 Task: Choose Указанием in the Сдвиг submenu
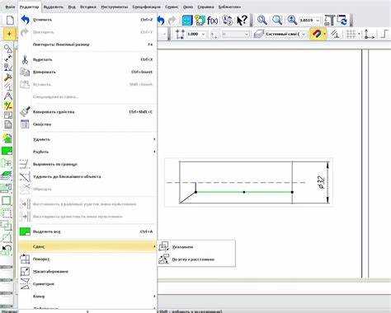click(x=196, y=247)
